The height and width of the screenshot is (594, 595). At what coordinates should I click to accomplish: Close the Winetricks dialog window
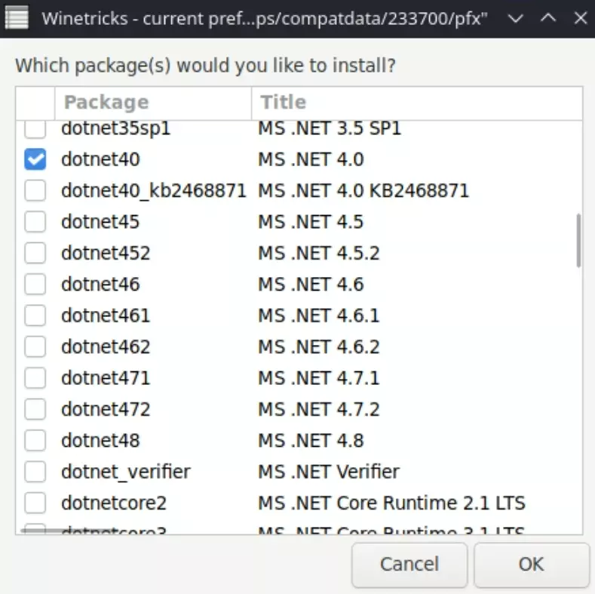(579, 17)
